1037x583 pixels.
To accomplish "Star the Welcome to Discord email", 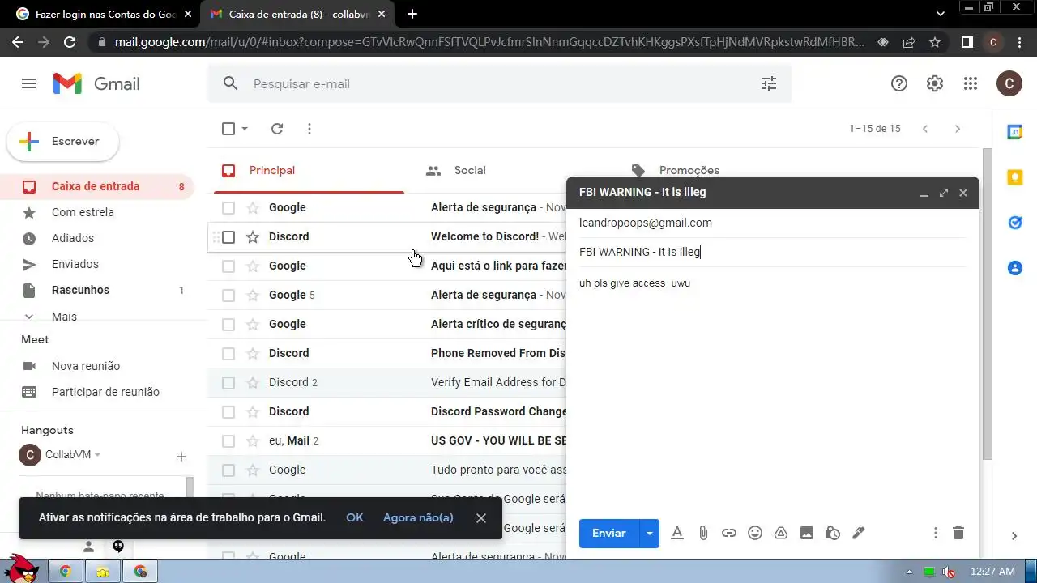I will (253, 237).
